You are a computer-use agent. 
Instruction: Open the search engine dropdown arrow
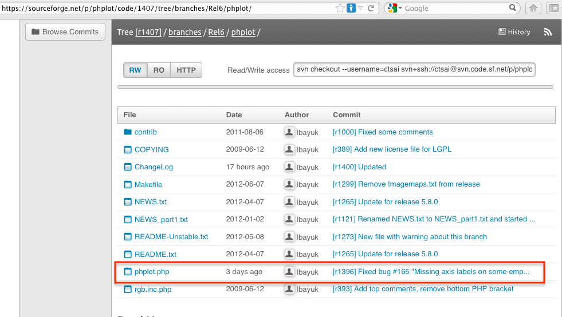click(400, 9)
